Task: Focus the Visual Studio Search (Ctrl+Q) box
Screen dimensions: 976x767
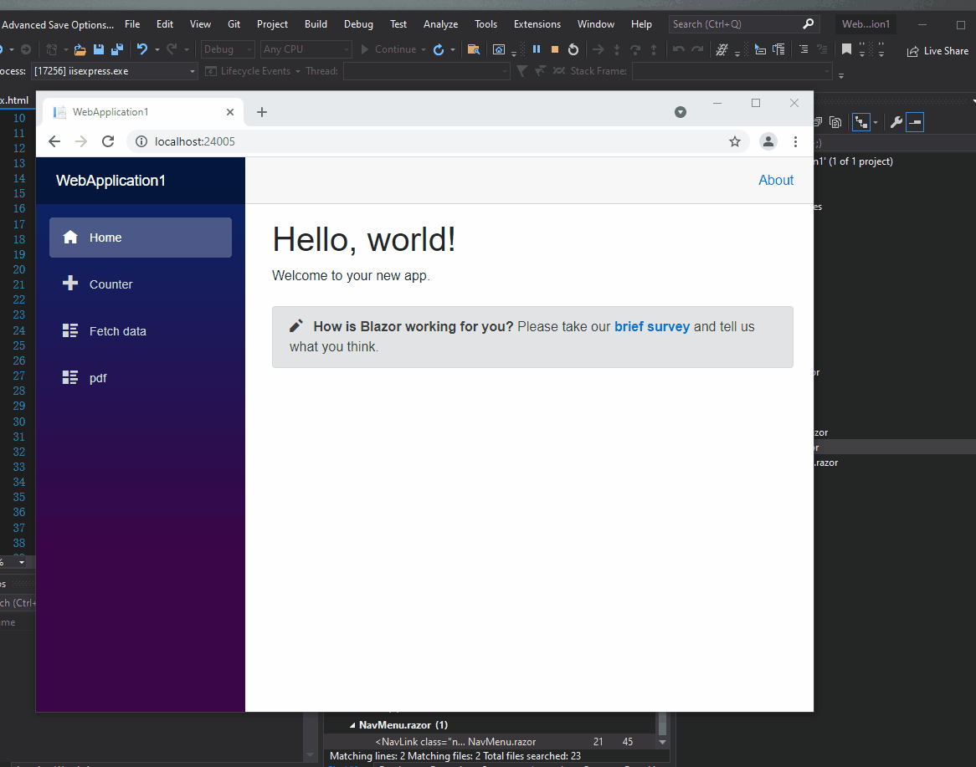Action: point(744,24)
